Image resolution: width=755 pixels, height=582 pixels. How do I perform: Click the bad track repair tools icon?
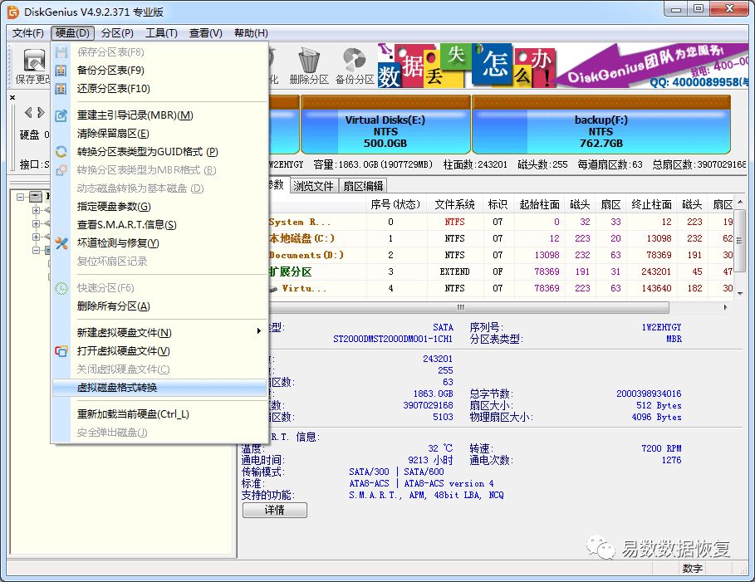(x=61, y=243)
